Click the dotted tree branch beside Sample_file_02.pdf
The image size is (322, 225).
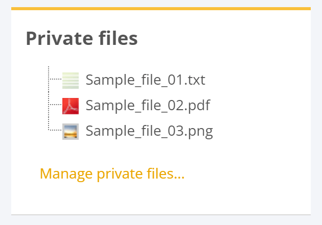tap(54, 105)
